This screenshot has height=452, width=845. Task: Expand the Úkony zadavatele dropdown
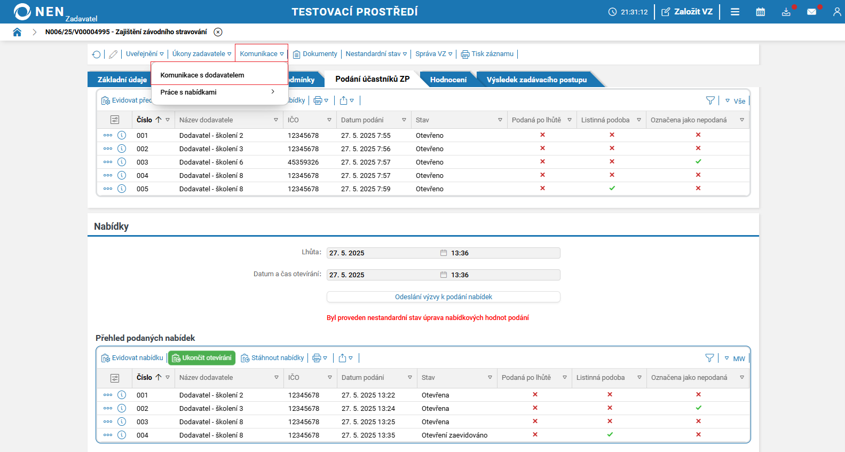pyautogui.click(x=201, y=54)
